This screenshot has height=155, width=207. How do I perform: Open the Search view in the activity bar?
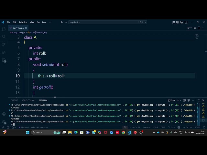4,36
